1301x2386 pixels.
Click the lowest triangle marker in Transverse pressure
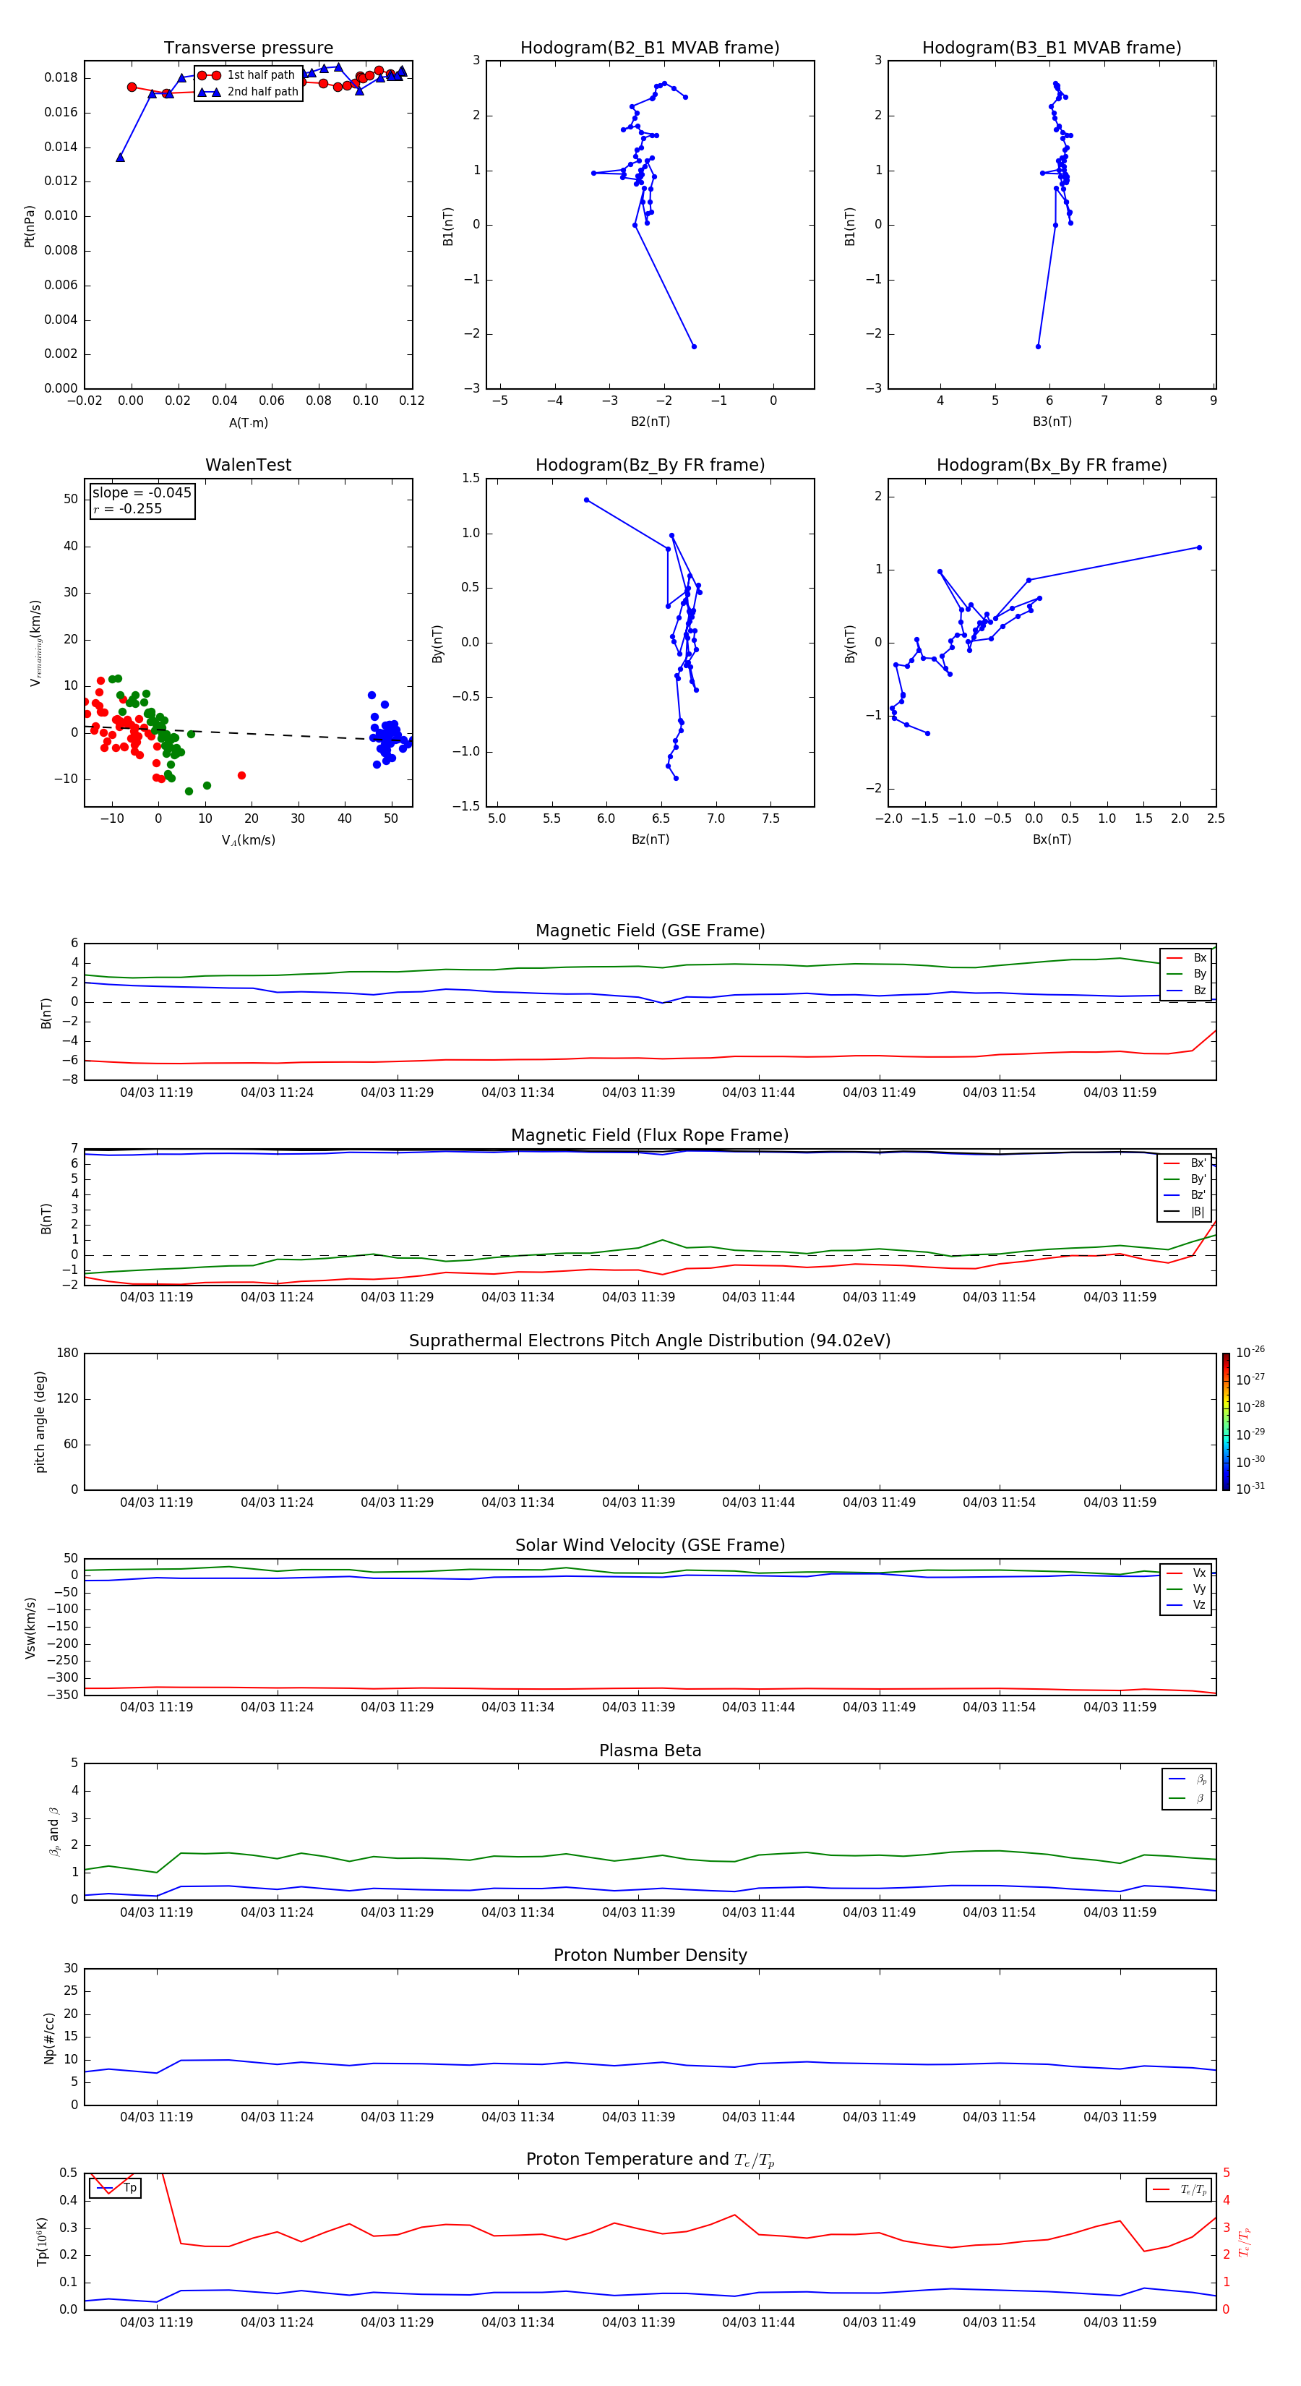pos(121,158)
